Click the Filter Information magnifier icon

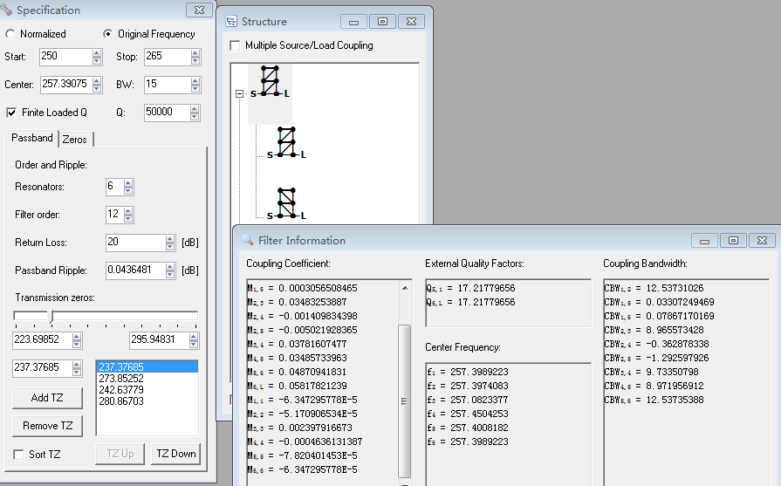click(248, 240)
